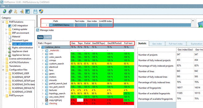Switch to the Statistic tab
The image size is (203, 108).
pos(142,43)
